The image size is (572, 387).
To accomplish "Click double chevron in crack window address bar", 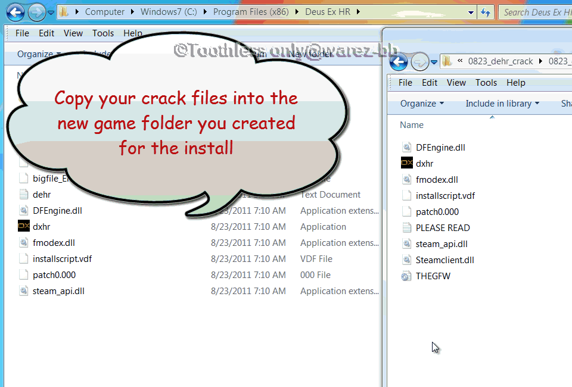I will click(460, 61).
